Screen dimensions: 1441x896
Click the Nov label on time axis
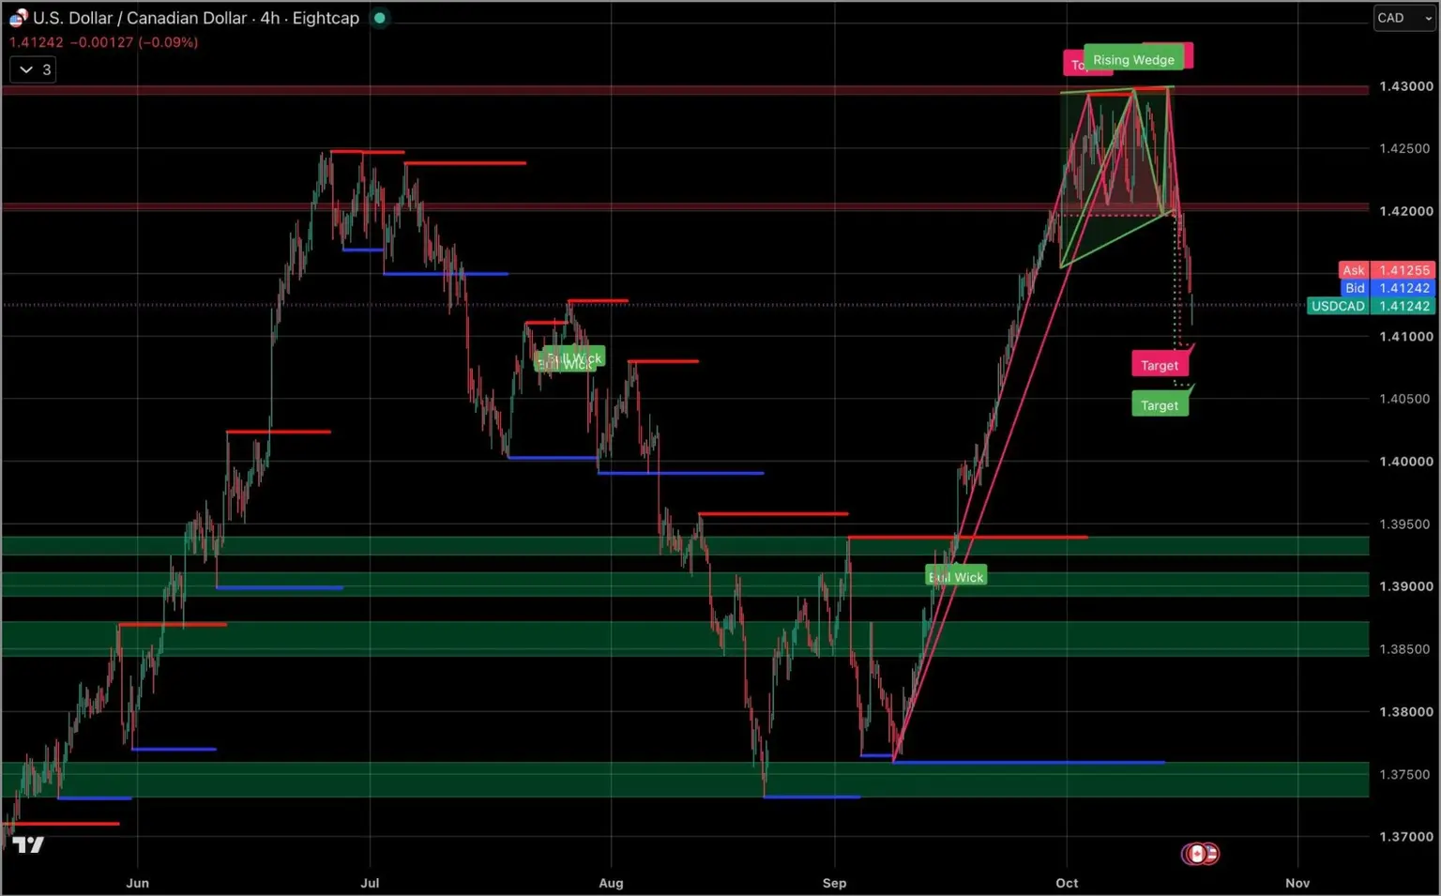point(1297,883)
